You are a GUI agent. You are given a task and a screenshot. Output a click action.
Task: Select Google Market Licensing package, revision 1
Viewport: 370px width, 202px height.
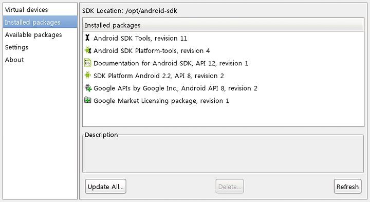(223, 101)
